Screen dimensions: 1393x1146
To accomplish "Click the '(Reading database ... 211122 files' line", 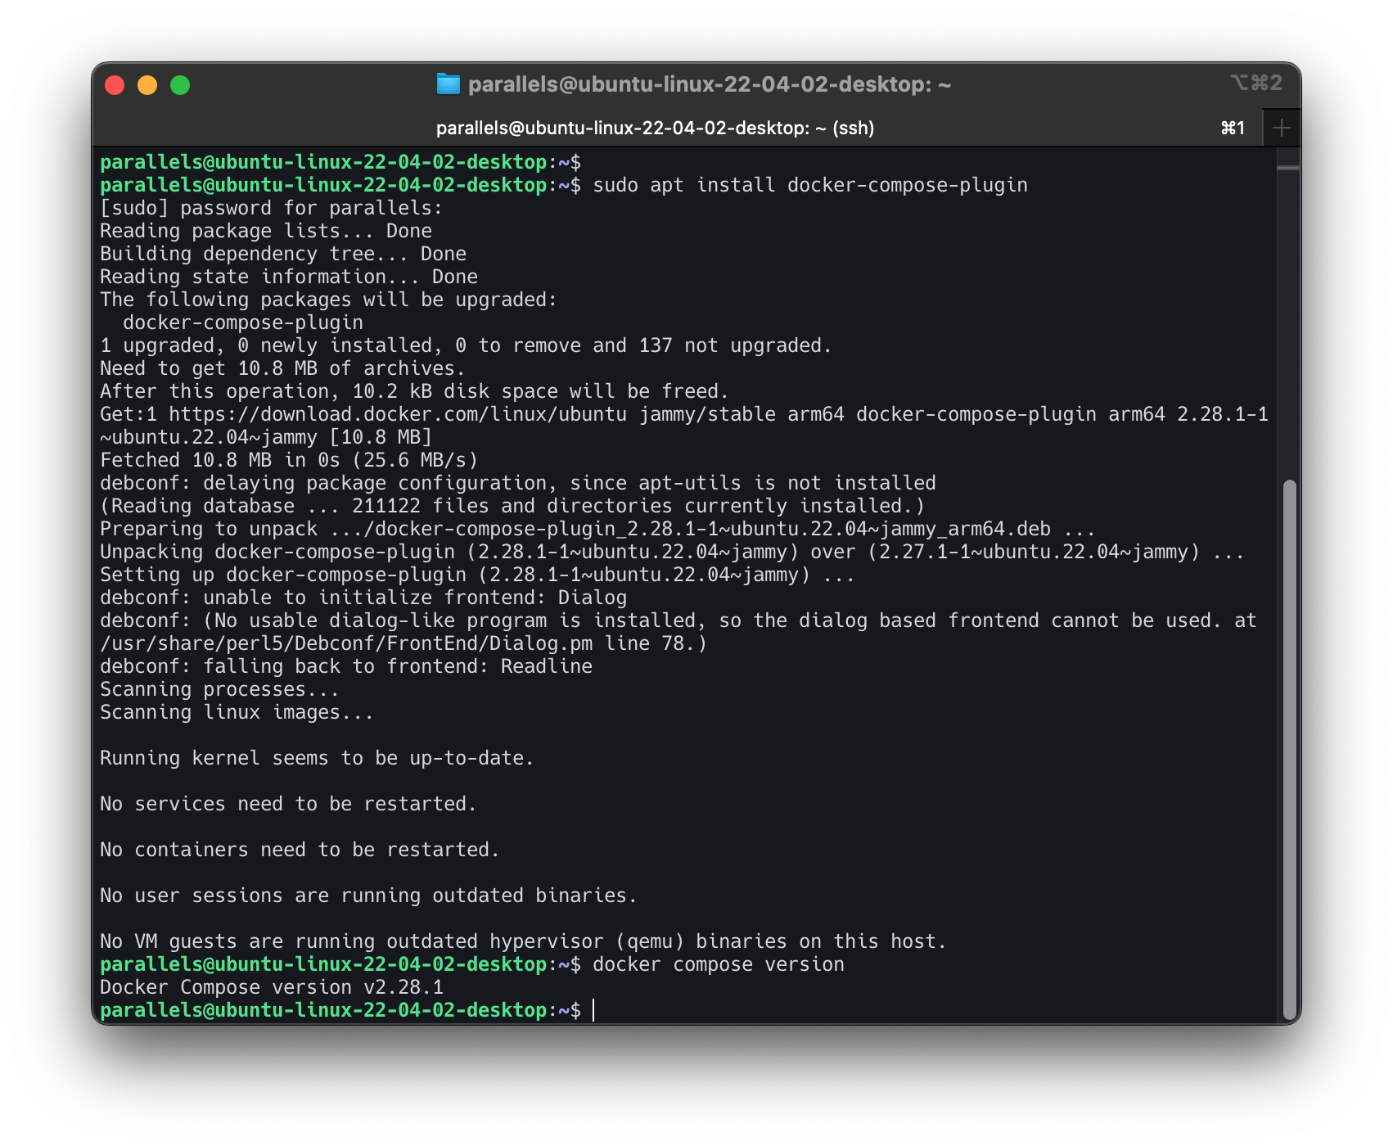I will pyautogui.click(x=512, y=506).
